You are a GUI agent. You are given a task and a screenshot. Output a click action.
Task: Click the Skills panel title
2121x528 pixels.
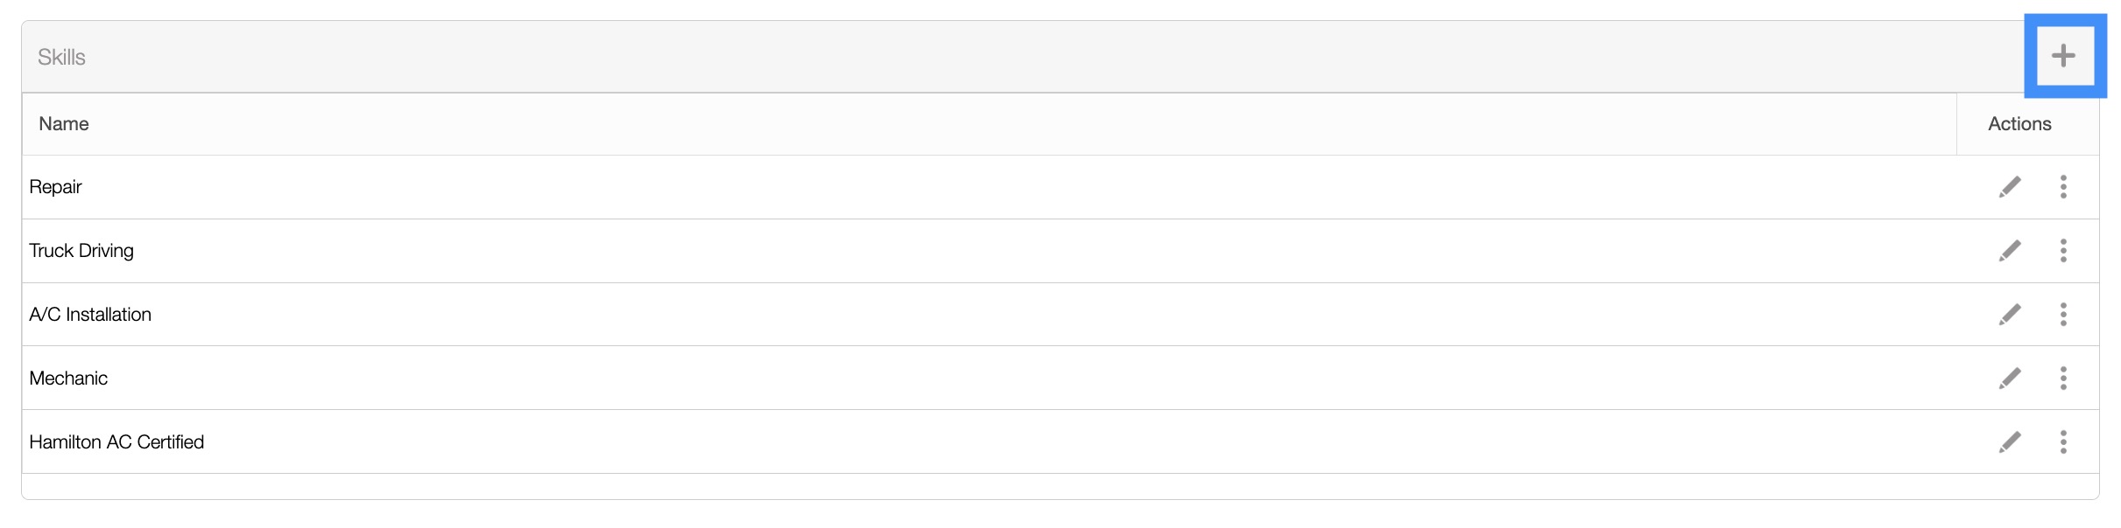pyautogui.click(x=61, y=58)
